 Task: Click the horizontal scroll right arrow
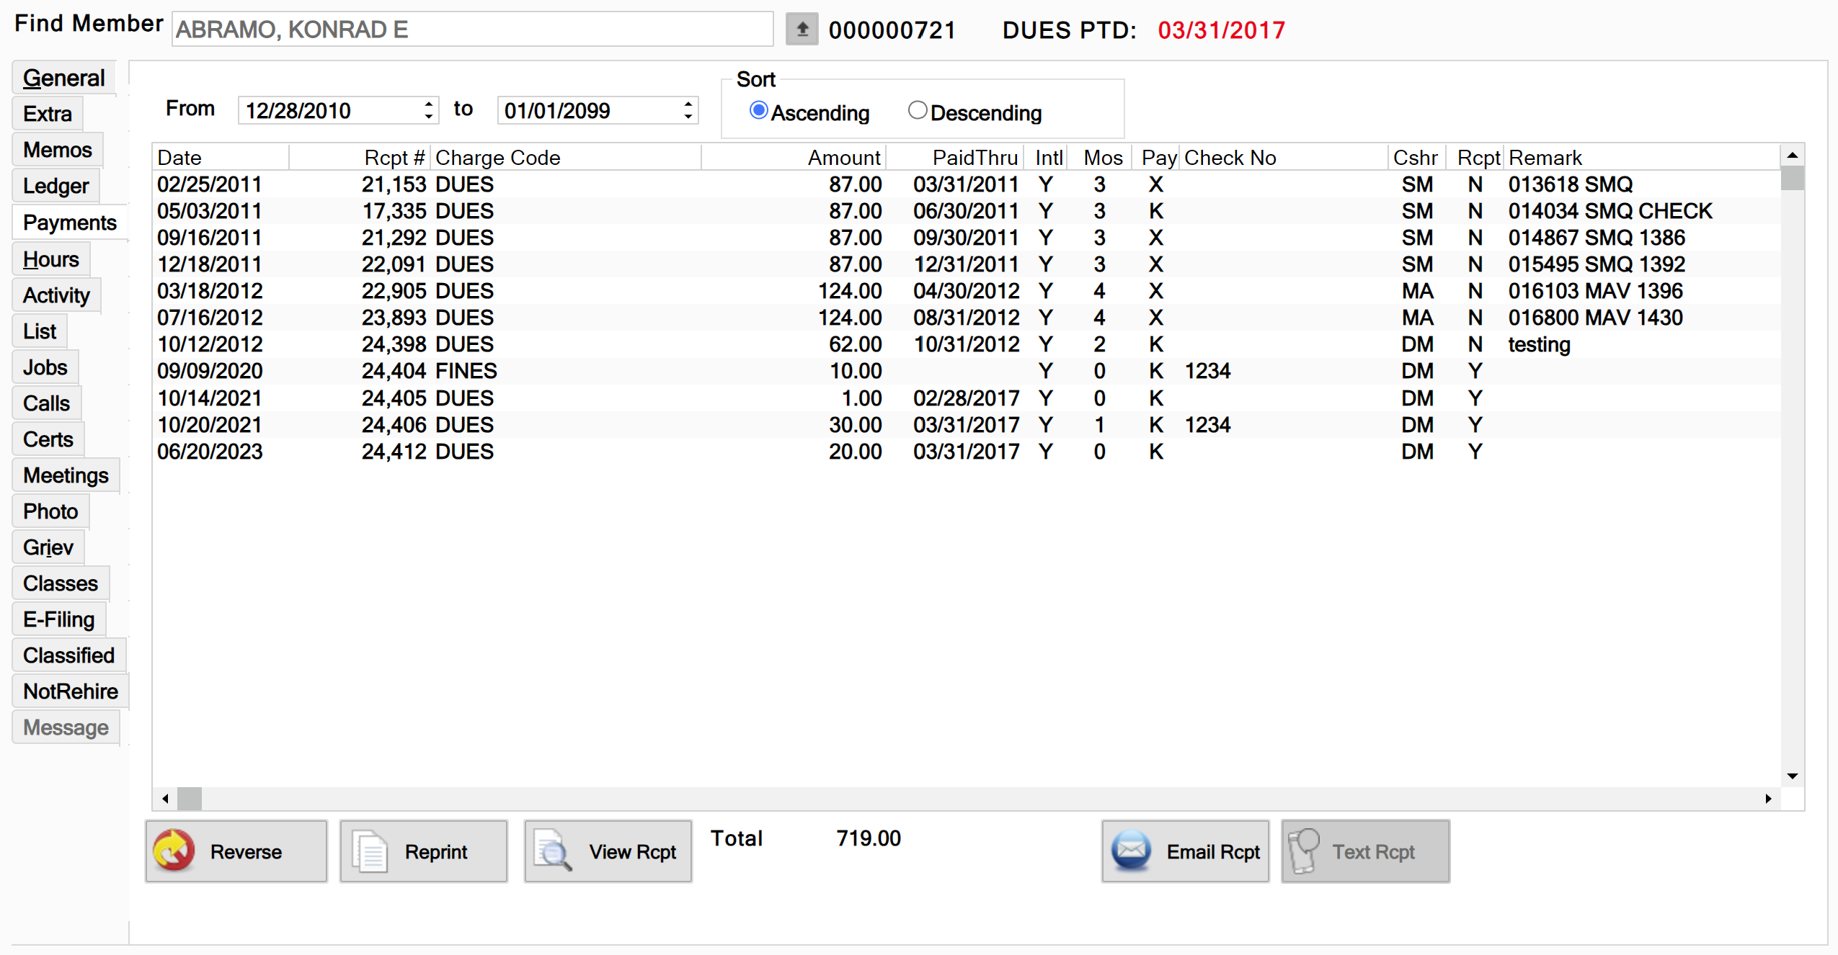coord(1768,798)
